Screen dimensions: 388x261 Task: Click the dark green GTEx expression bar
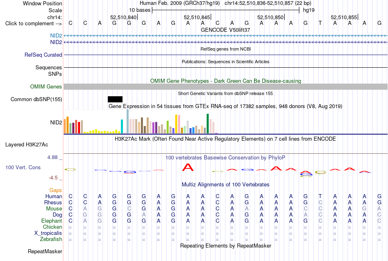tap(207, 124)
